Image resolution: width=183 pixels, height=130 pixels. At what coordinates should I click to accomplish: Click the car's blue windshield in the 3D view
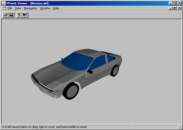coord(78,61)
